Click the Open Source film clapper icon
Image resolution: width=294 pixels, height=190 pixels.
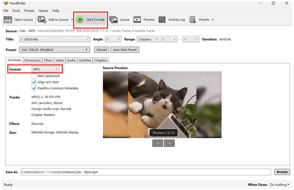point(8,19)
